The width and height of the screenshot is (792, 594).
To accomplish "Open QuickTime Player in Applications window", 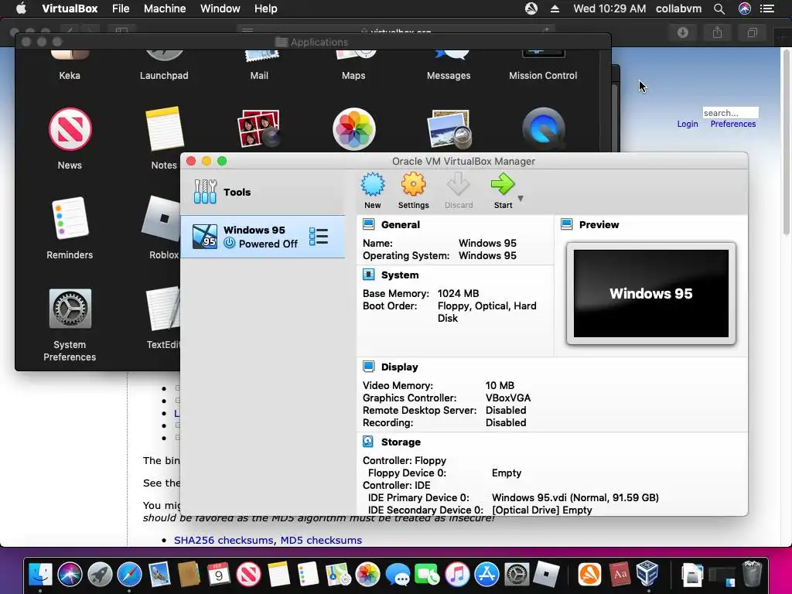I will click(x=543, y=129).
